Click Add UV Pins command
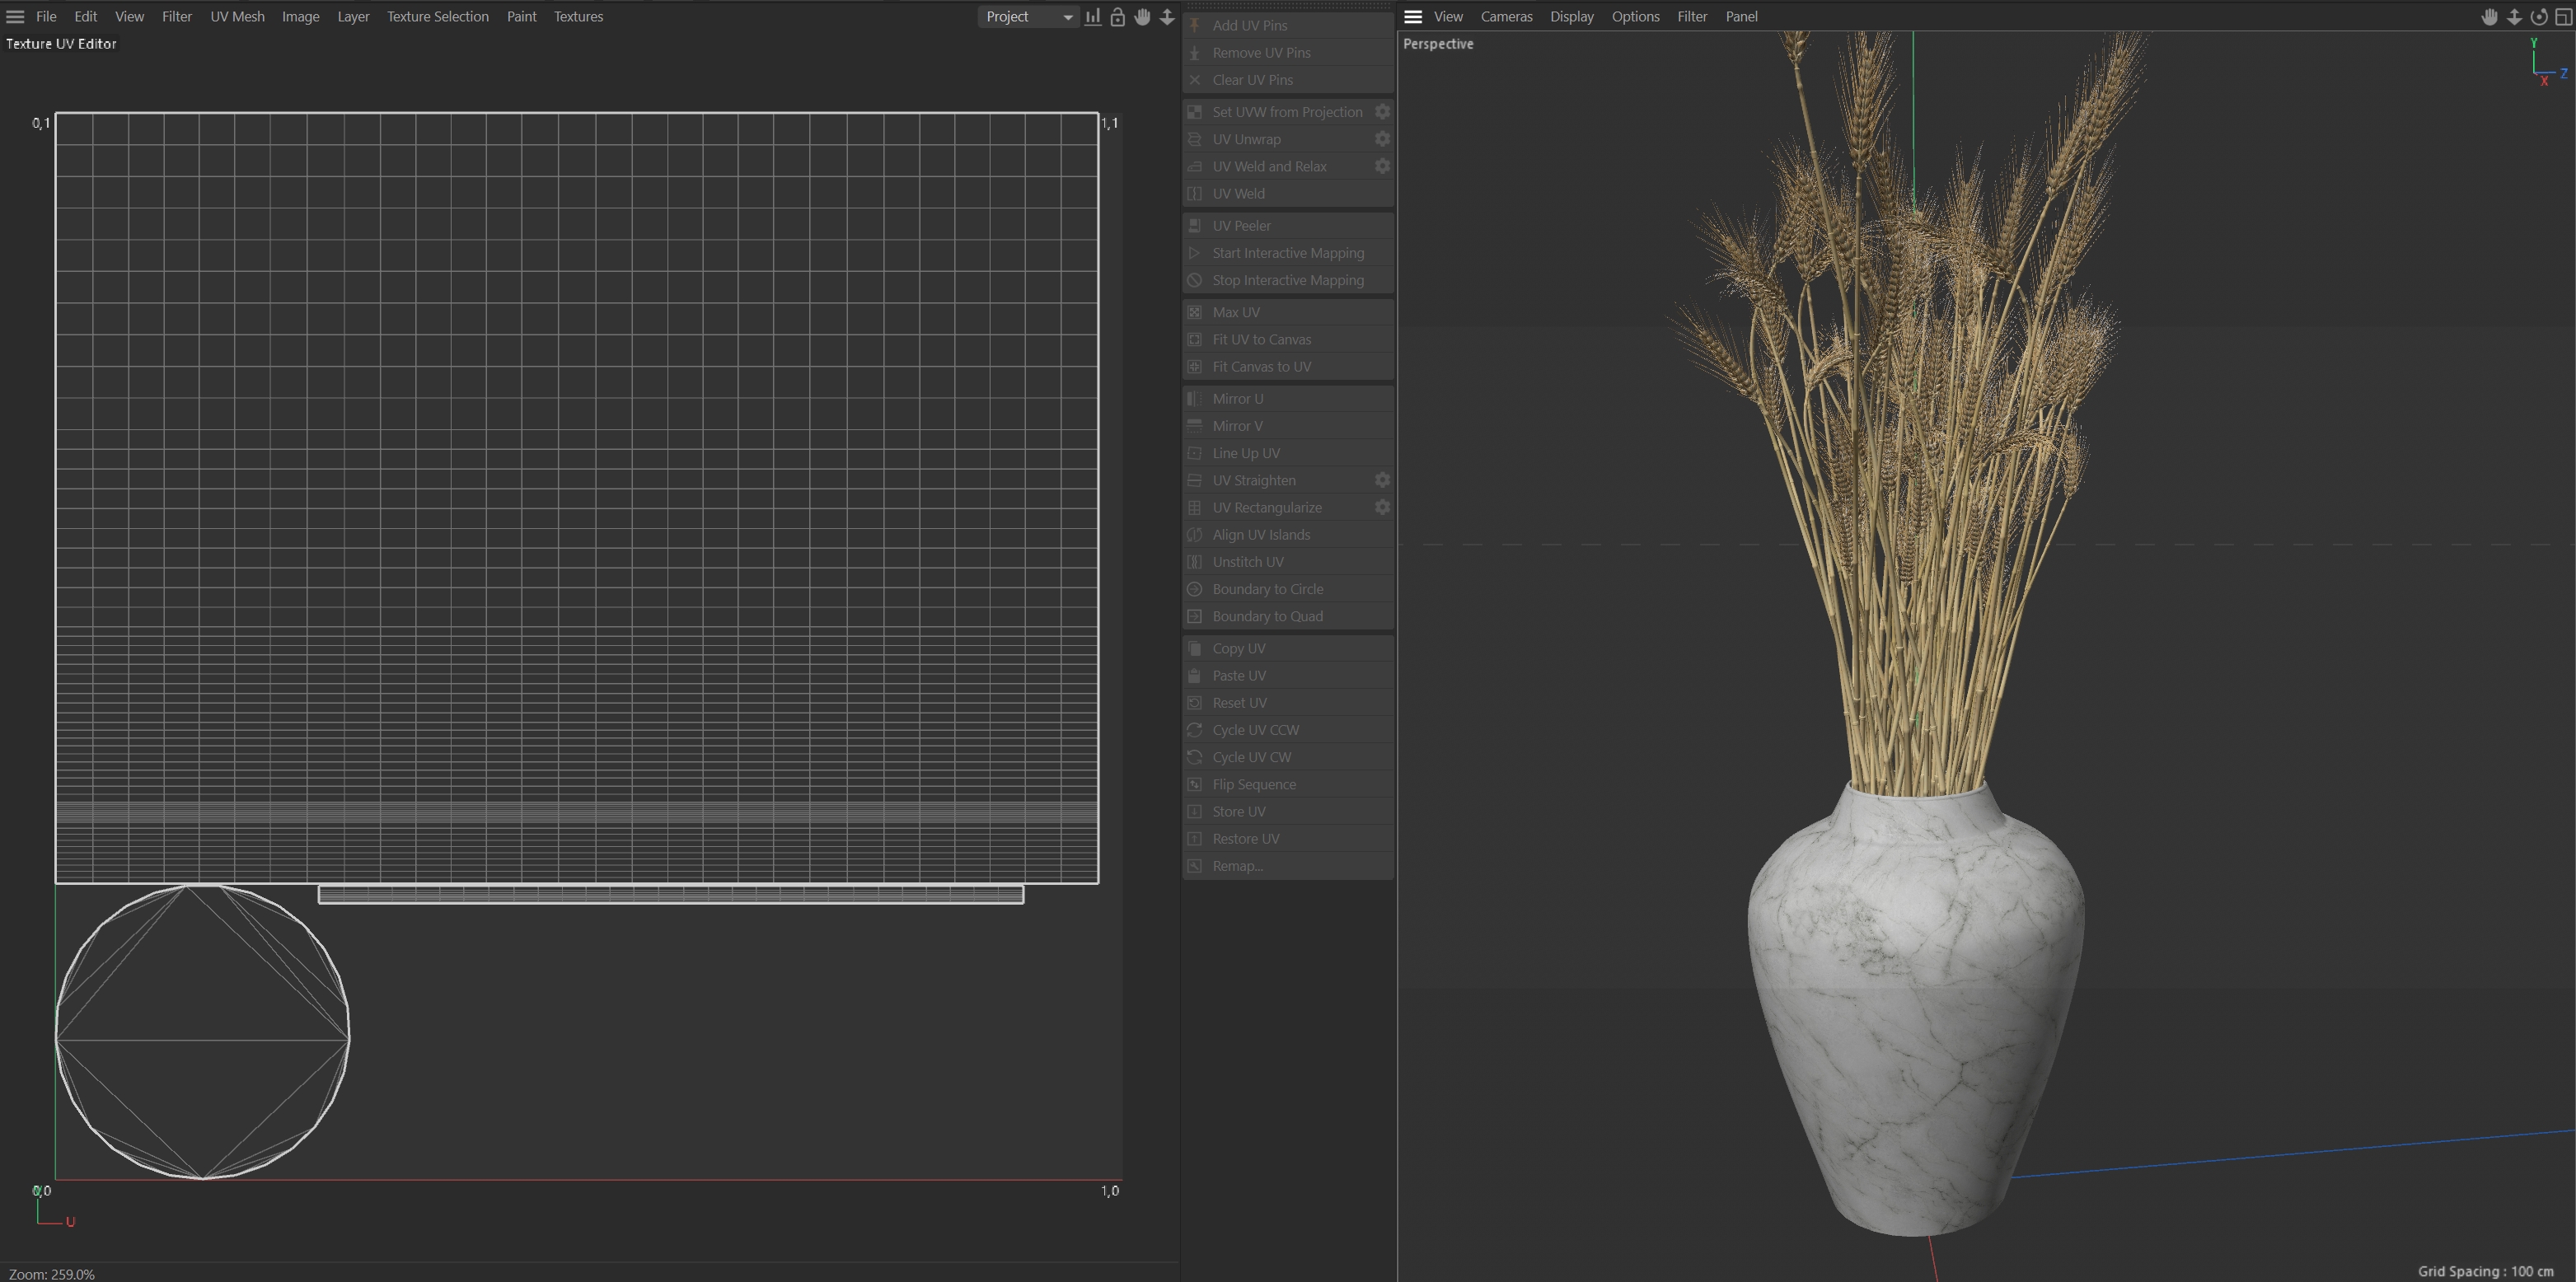The width and height of the screenshot is (2576, 1282). (x=1249, y=25)
